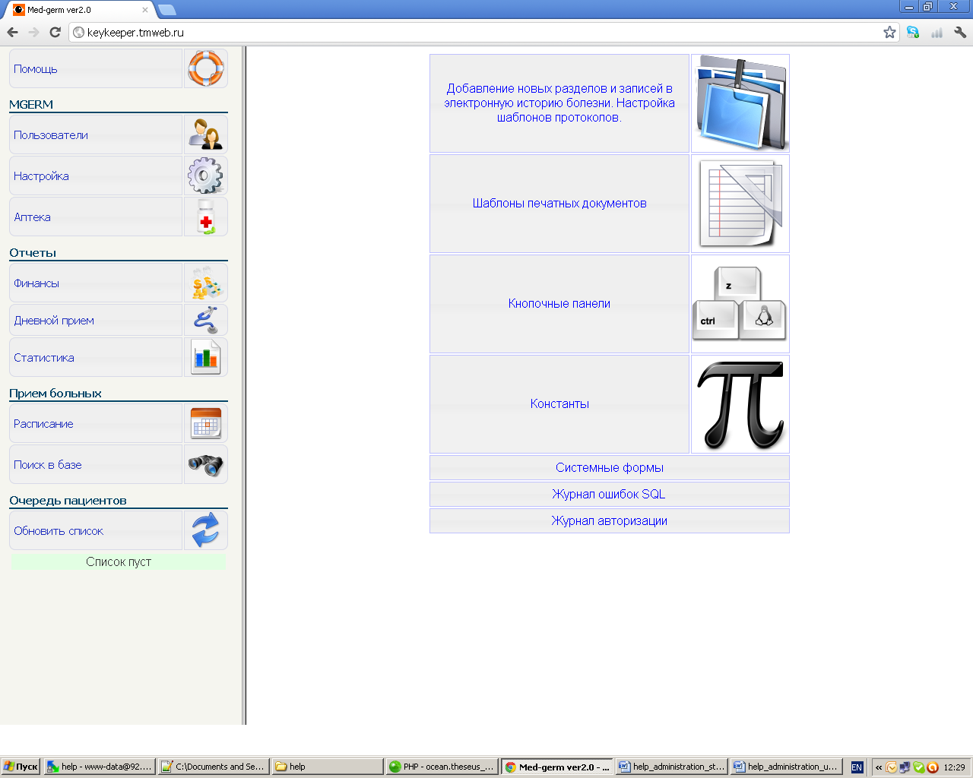Image resolution: width=973 pixels, height=778 pixels.
Task: Open the Pi constants icon
Action: [740, 404]
